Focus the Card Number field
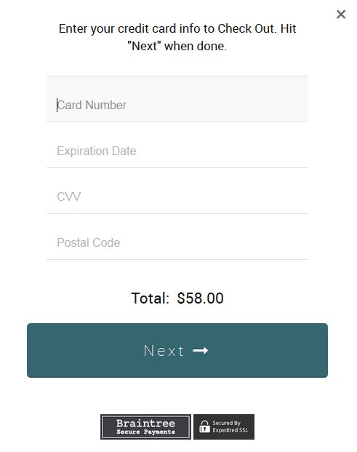Screen dimensions: 357x452 [177, 99]
